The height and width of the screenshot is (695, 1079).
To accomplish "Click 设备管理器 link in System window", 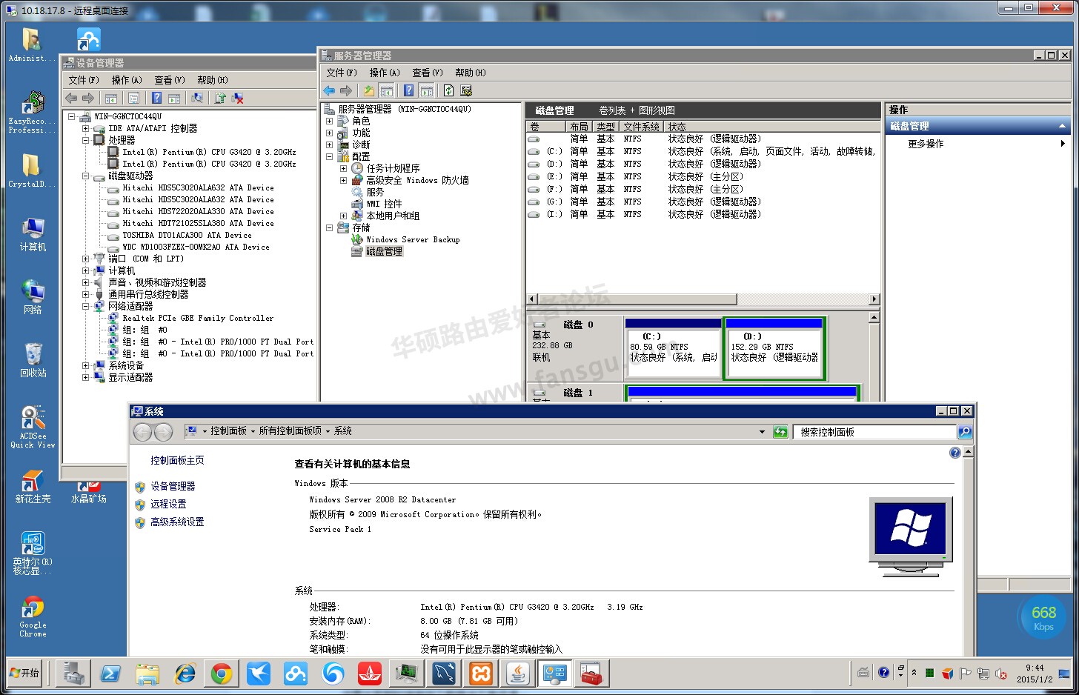I will [x=173, y=486].
